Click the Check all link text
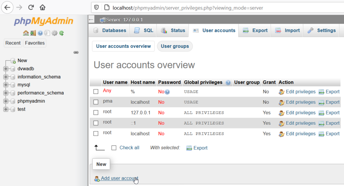The height and width of the screenshot is (186, 344). pos(129,148)
